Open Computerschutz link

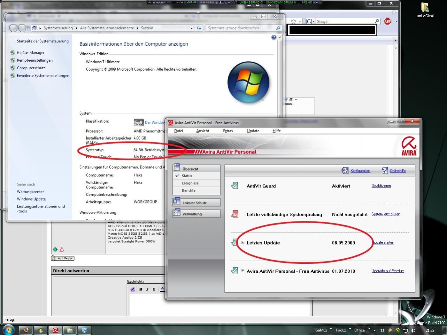(31, 68)
